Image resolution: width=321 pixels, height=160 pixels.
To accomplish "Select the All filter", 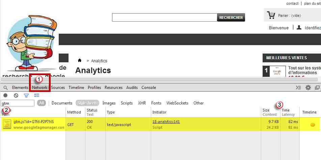I will [42, 103].
